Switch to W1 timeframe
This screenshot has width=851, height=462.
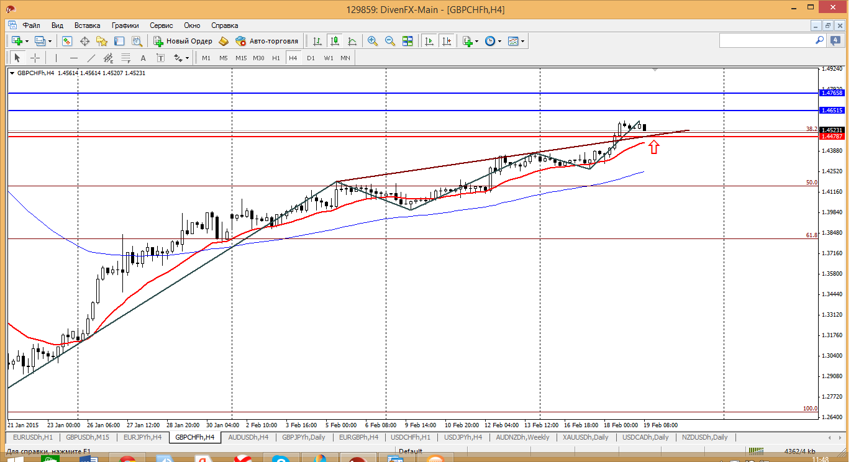328,58
